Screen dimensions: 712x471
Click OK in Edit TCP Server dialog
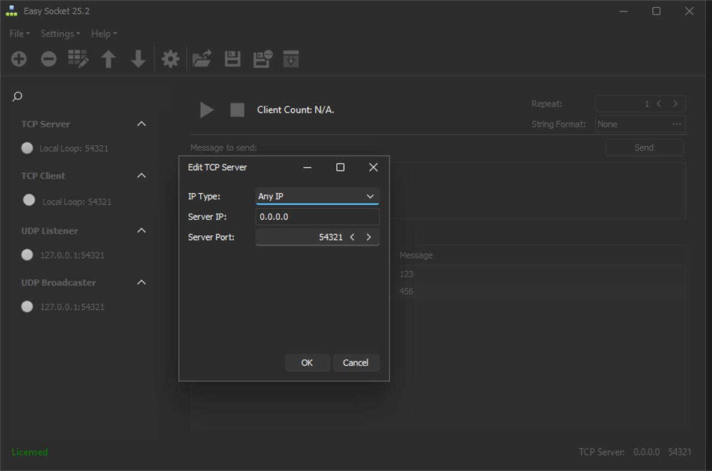tap(307, 363)
